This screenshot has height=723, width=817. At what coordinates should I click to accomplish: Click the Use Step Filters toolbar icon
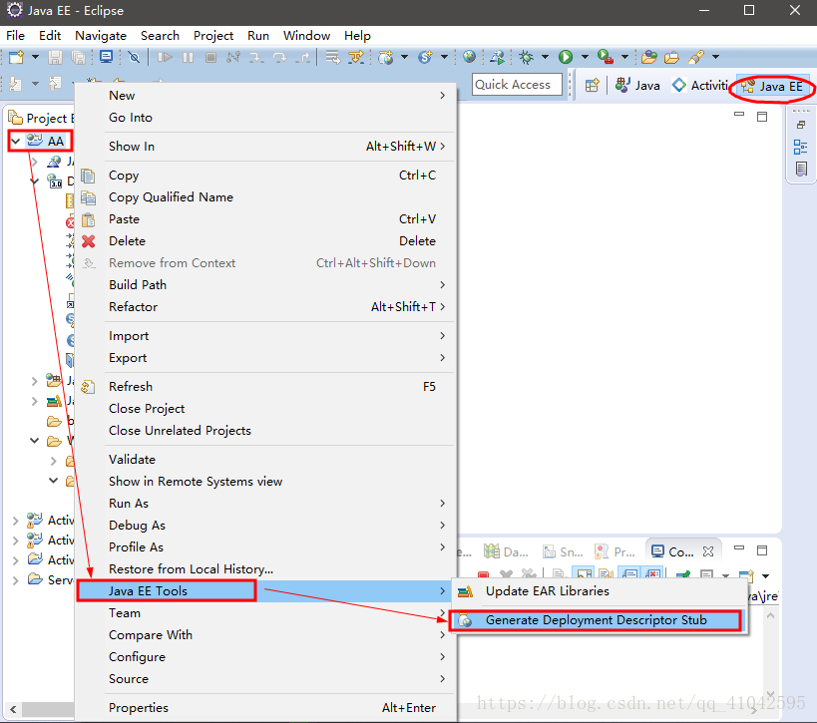(356, 57)
